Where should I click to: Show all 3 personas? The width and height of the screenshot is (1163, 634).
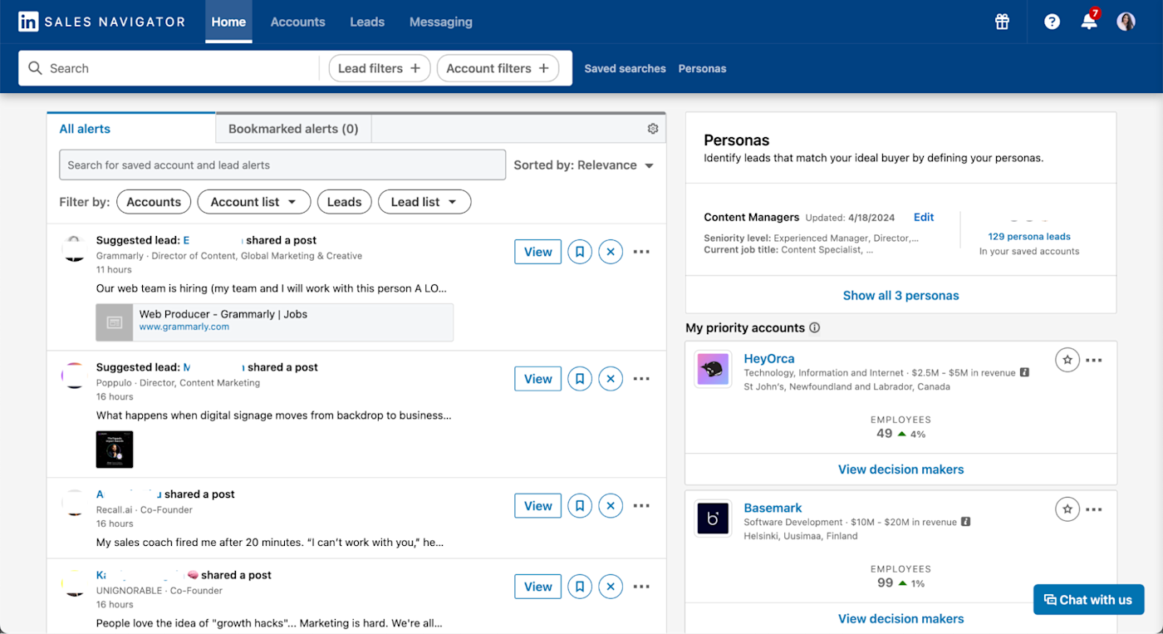coord(900,296)
